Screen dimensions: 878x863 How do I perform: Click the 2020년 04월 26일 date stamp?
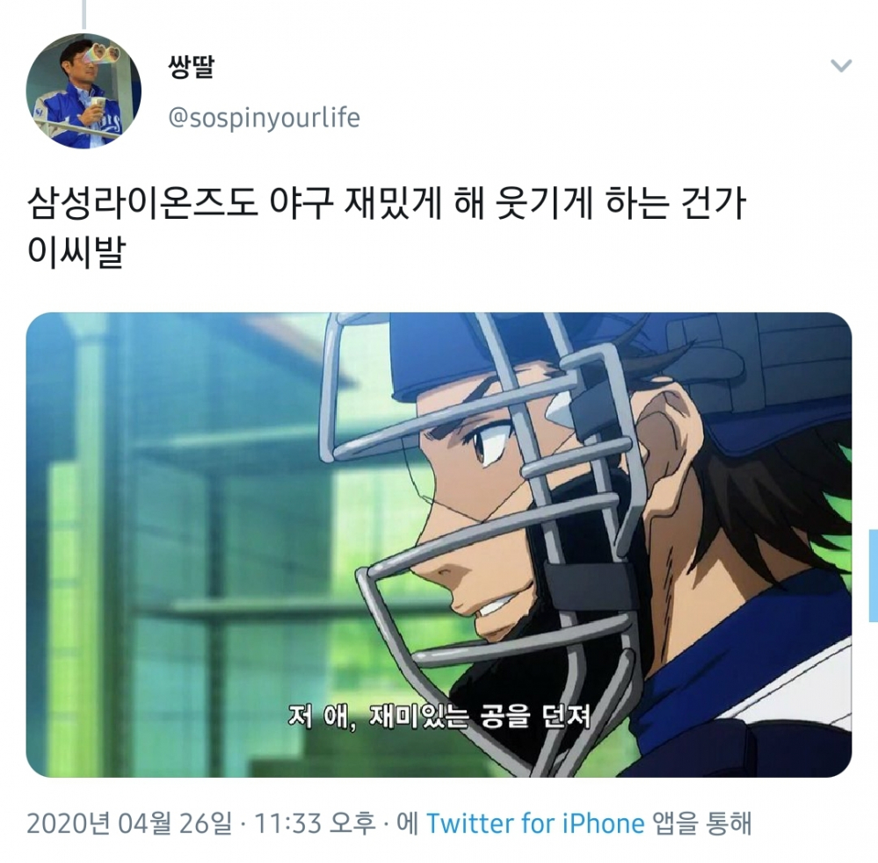tap(129, 823)
